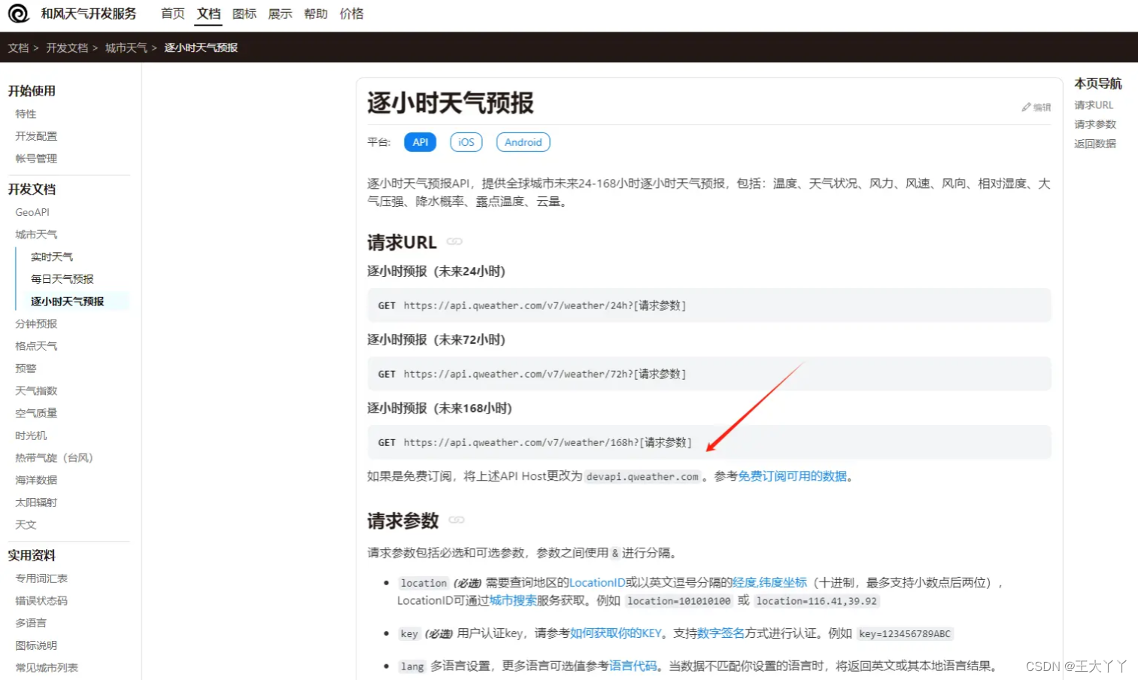Open the 经度,纬度坐标 hyperlink
1138x680 pixels.
[769, 582]
